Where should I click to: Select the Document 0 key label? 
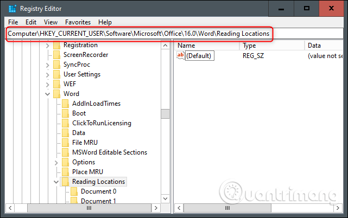(99, 191)
